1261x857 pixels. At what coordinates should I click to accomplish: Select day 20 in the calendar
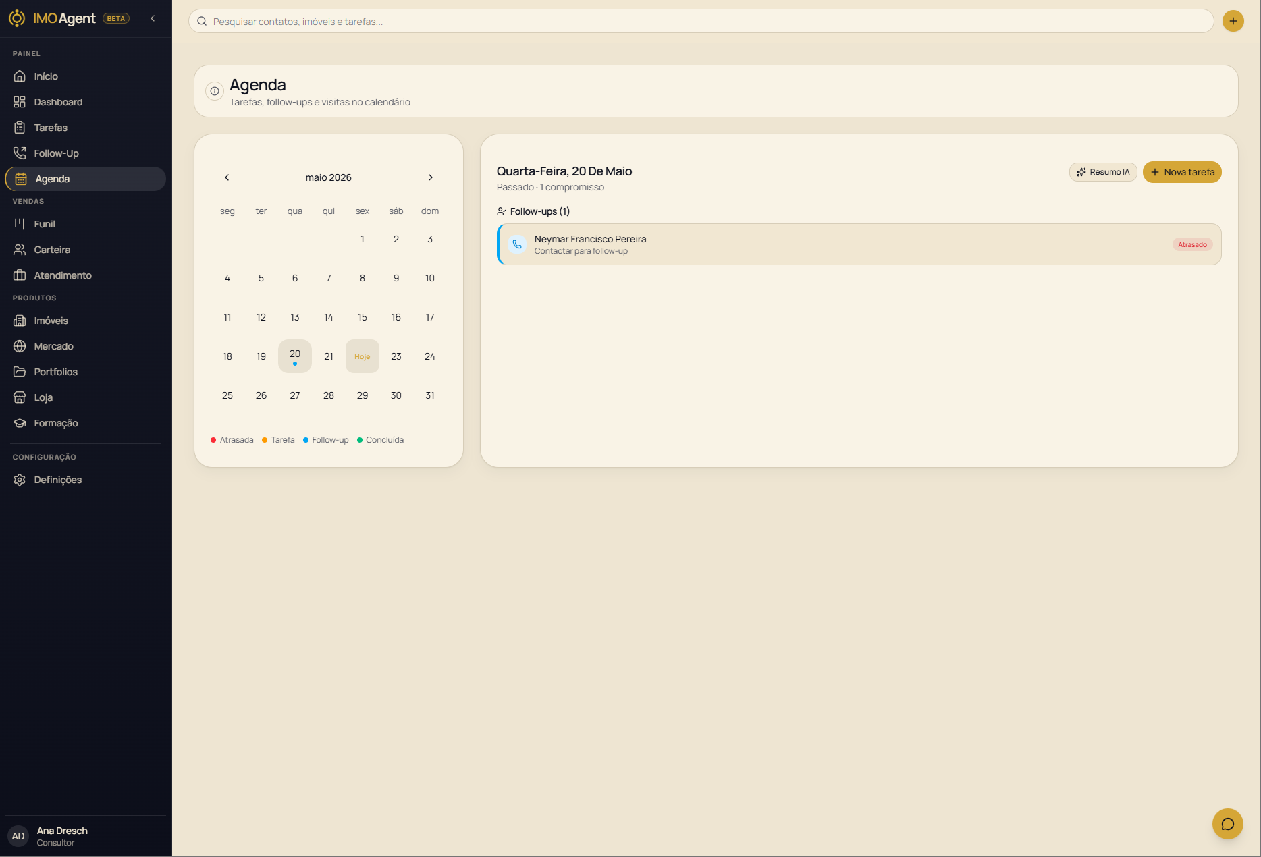(x=295, y=356)
